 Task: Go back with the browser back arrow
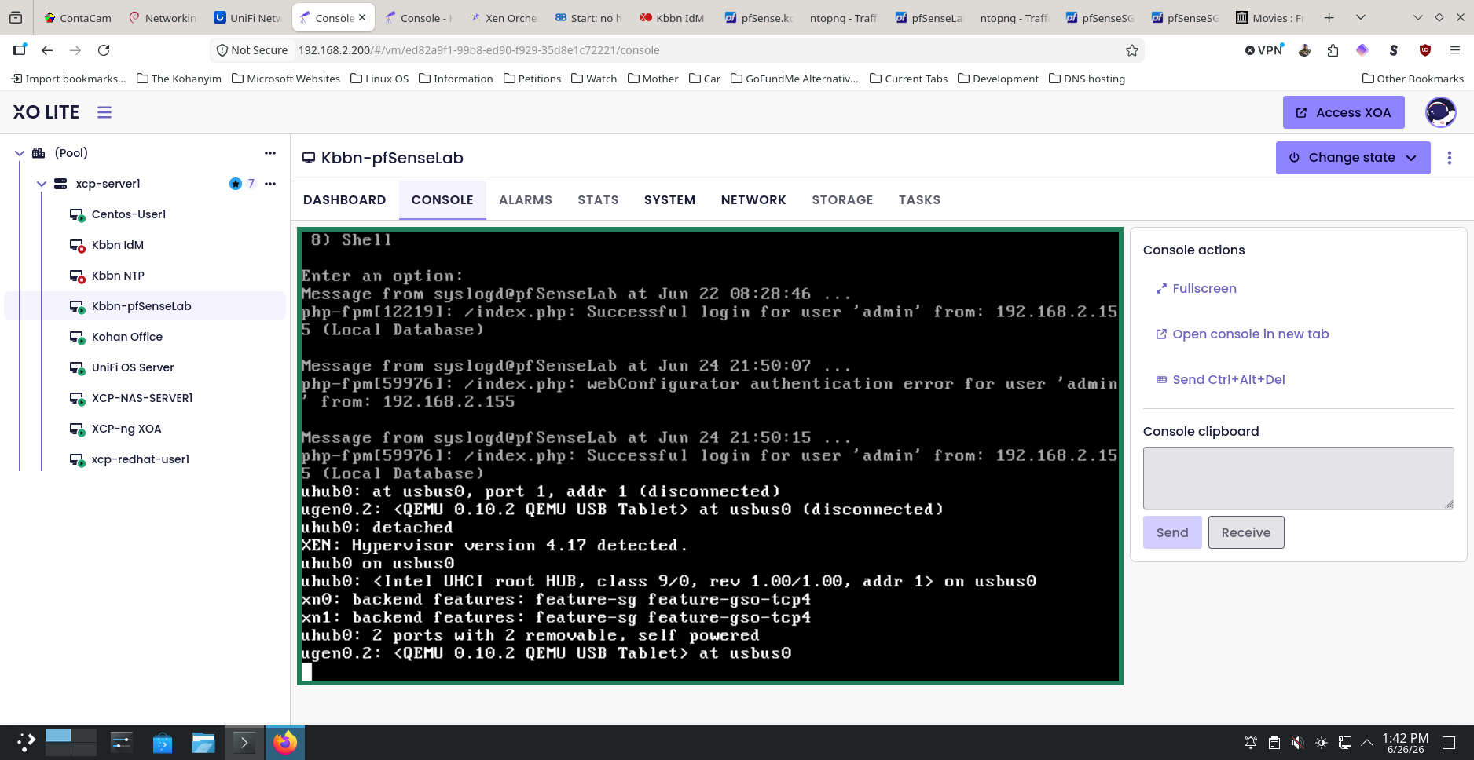point(47,50)
